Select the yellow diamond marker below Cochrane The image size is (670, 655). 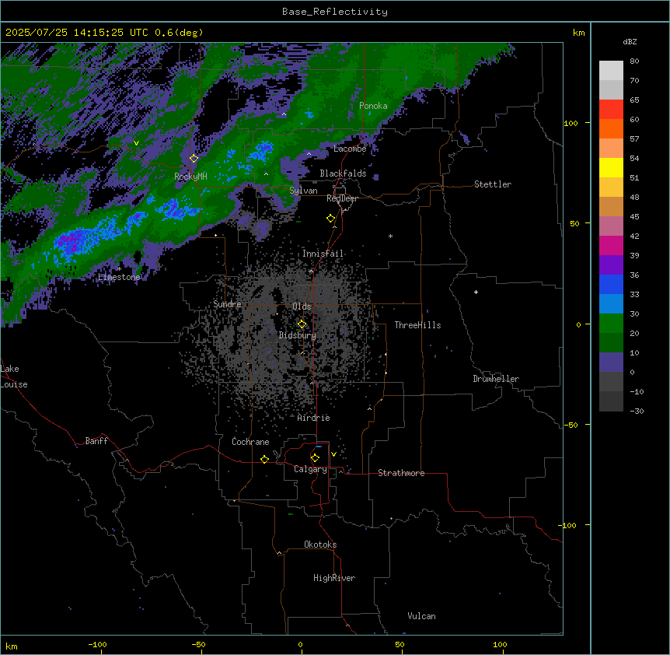(x=265, y=459)
